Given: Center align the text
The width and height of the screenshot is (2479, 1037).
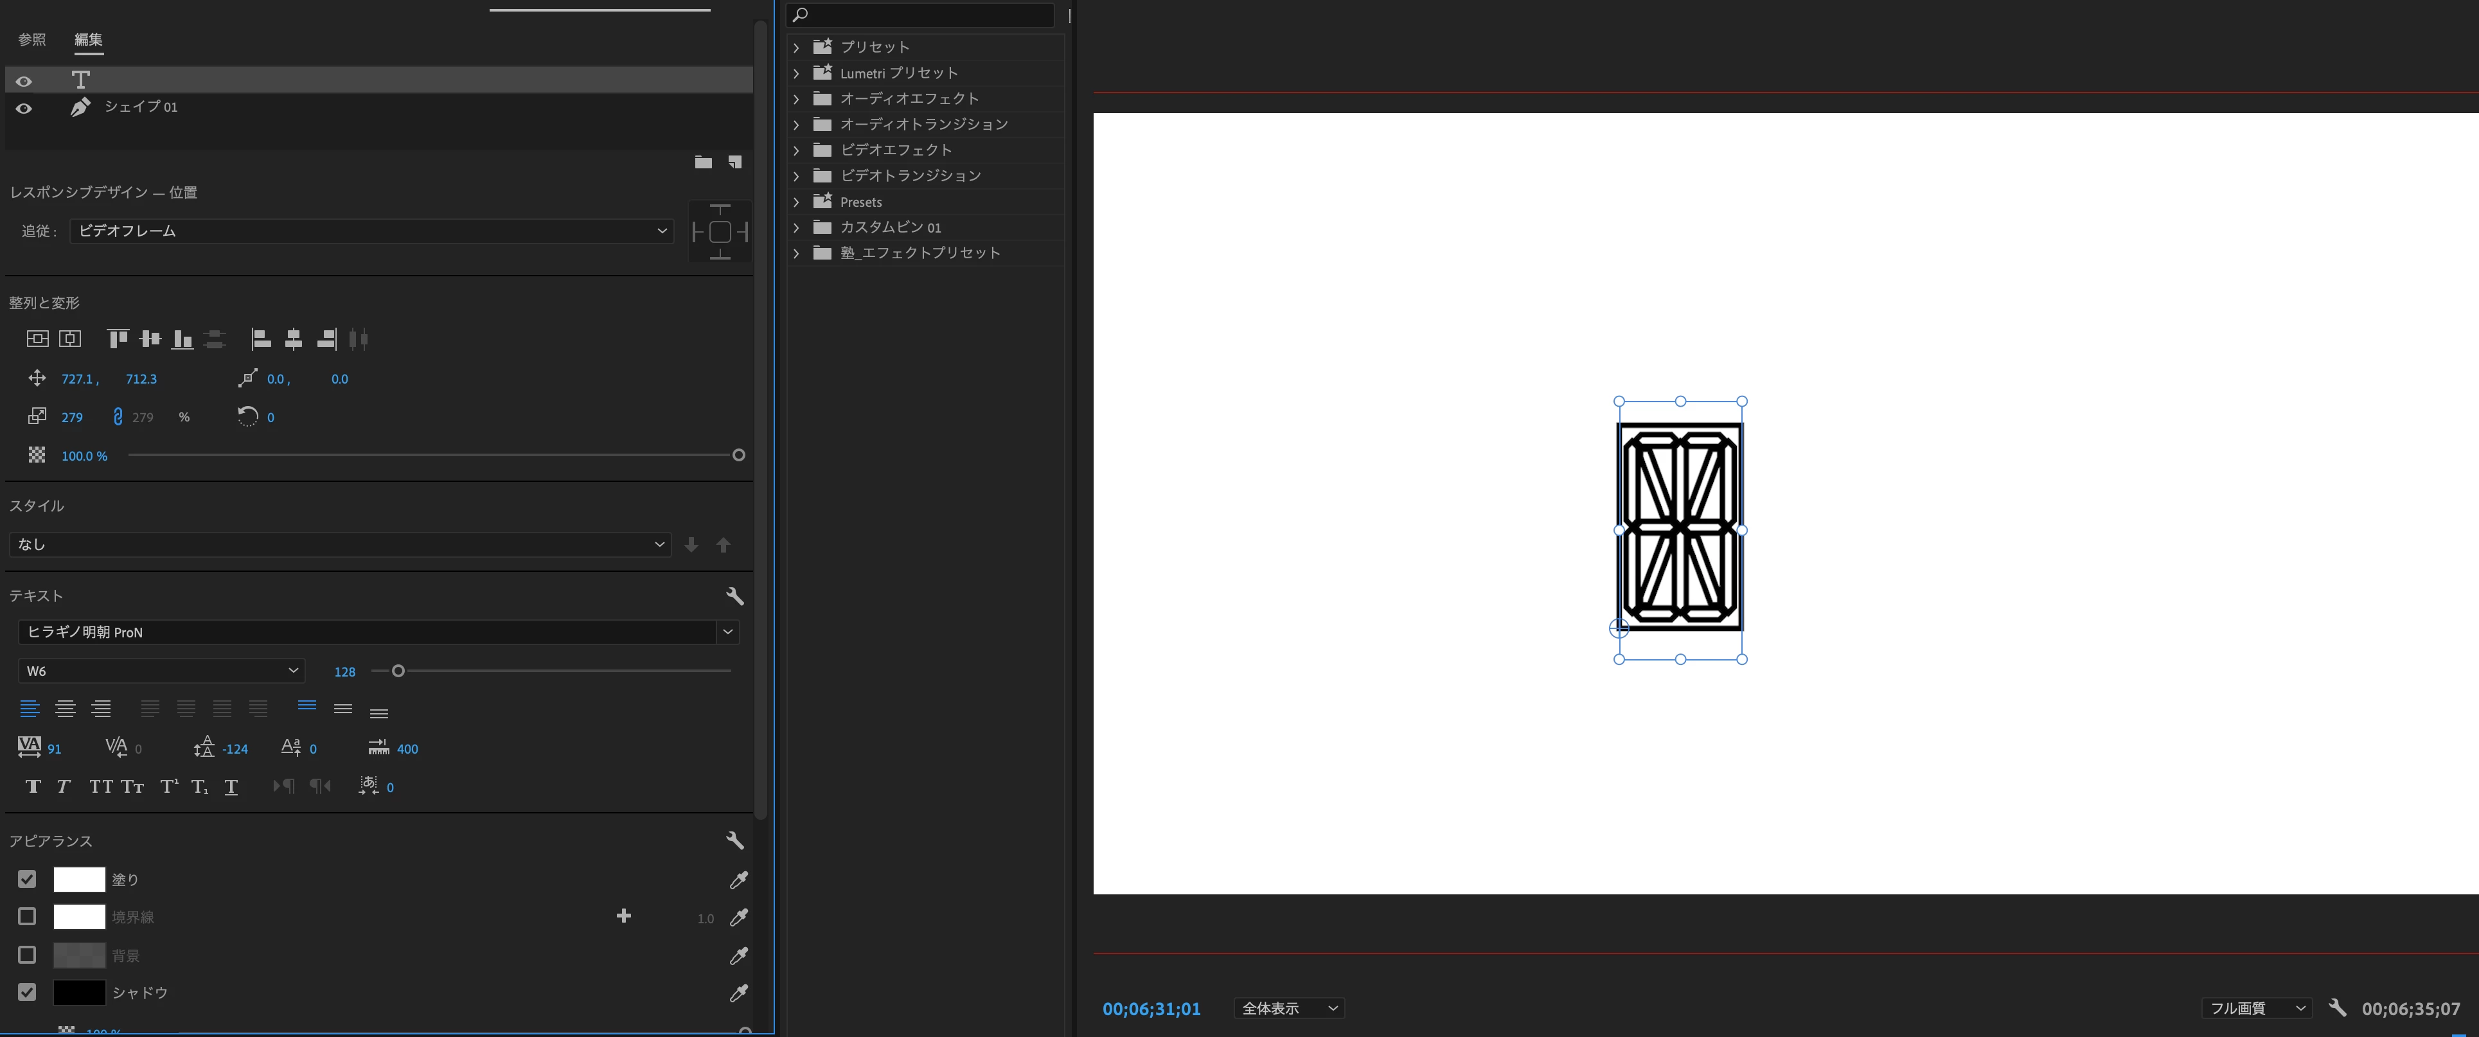Looking at the screenshot, I should pos(66,710).
